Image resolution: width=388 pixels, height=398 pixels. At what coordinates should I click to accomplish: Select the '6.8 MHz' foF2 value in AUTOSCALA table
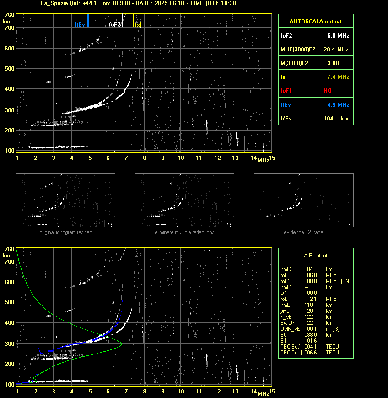coord(338,36)
